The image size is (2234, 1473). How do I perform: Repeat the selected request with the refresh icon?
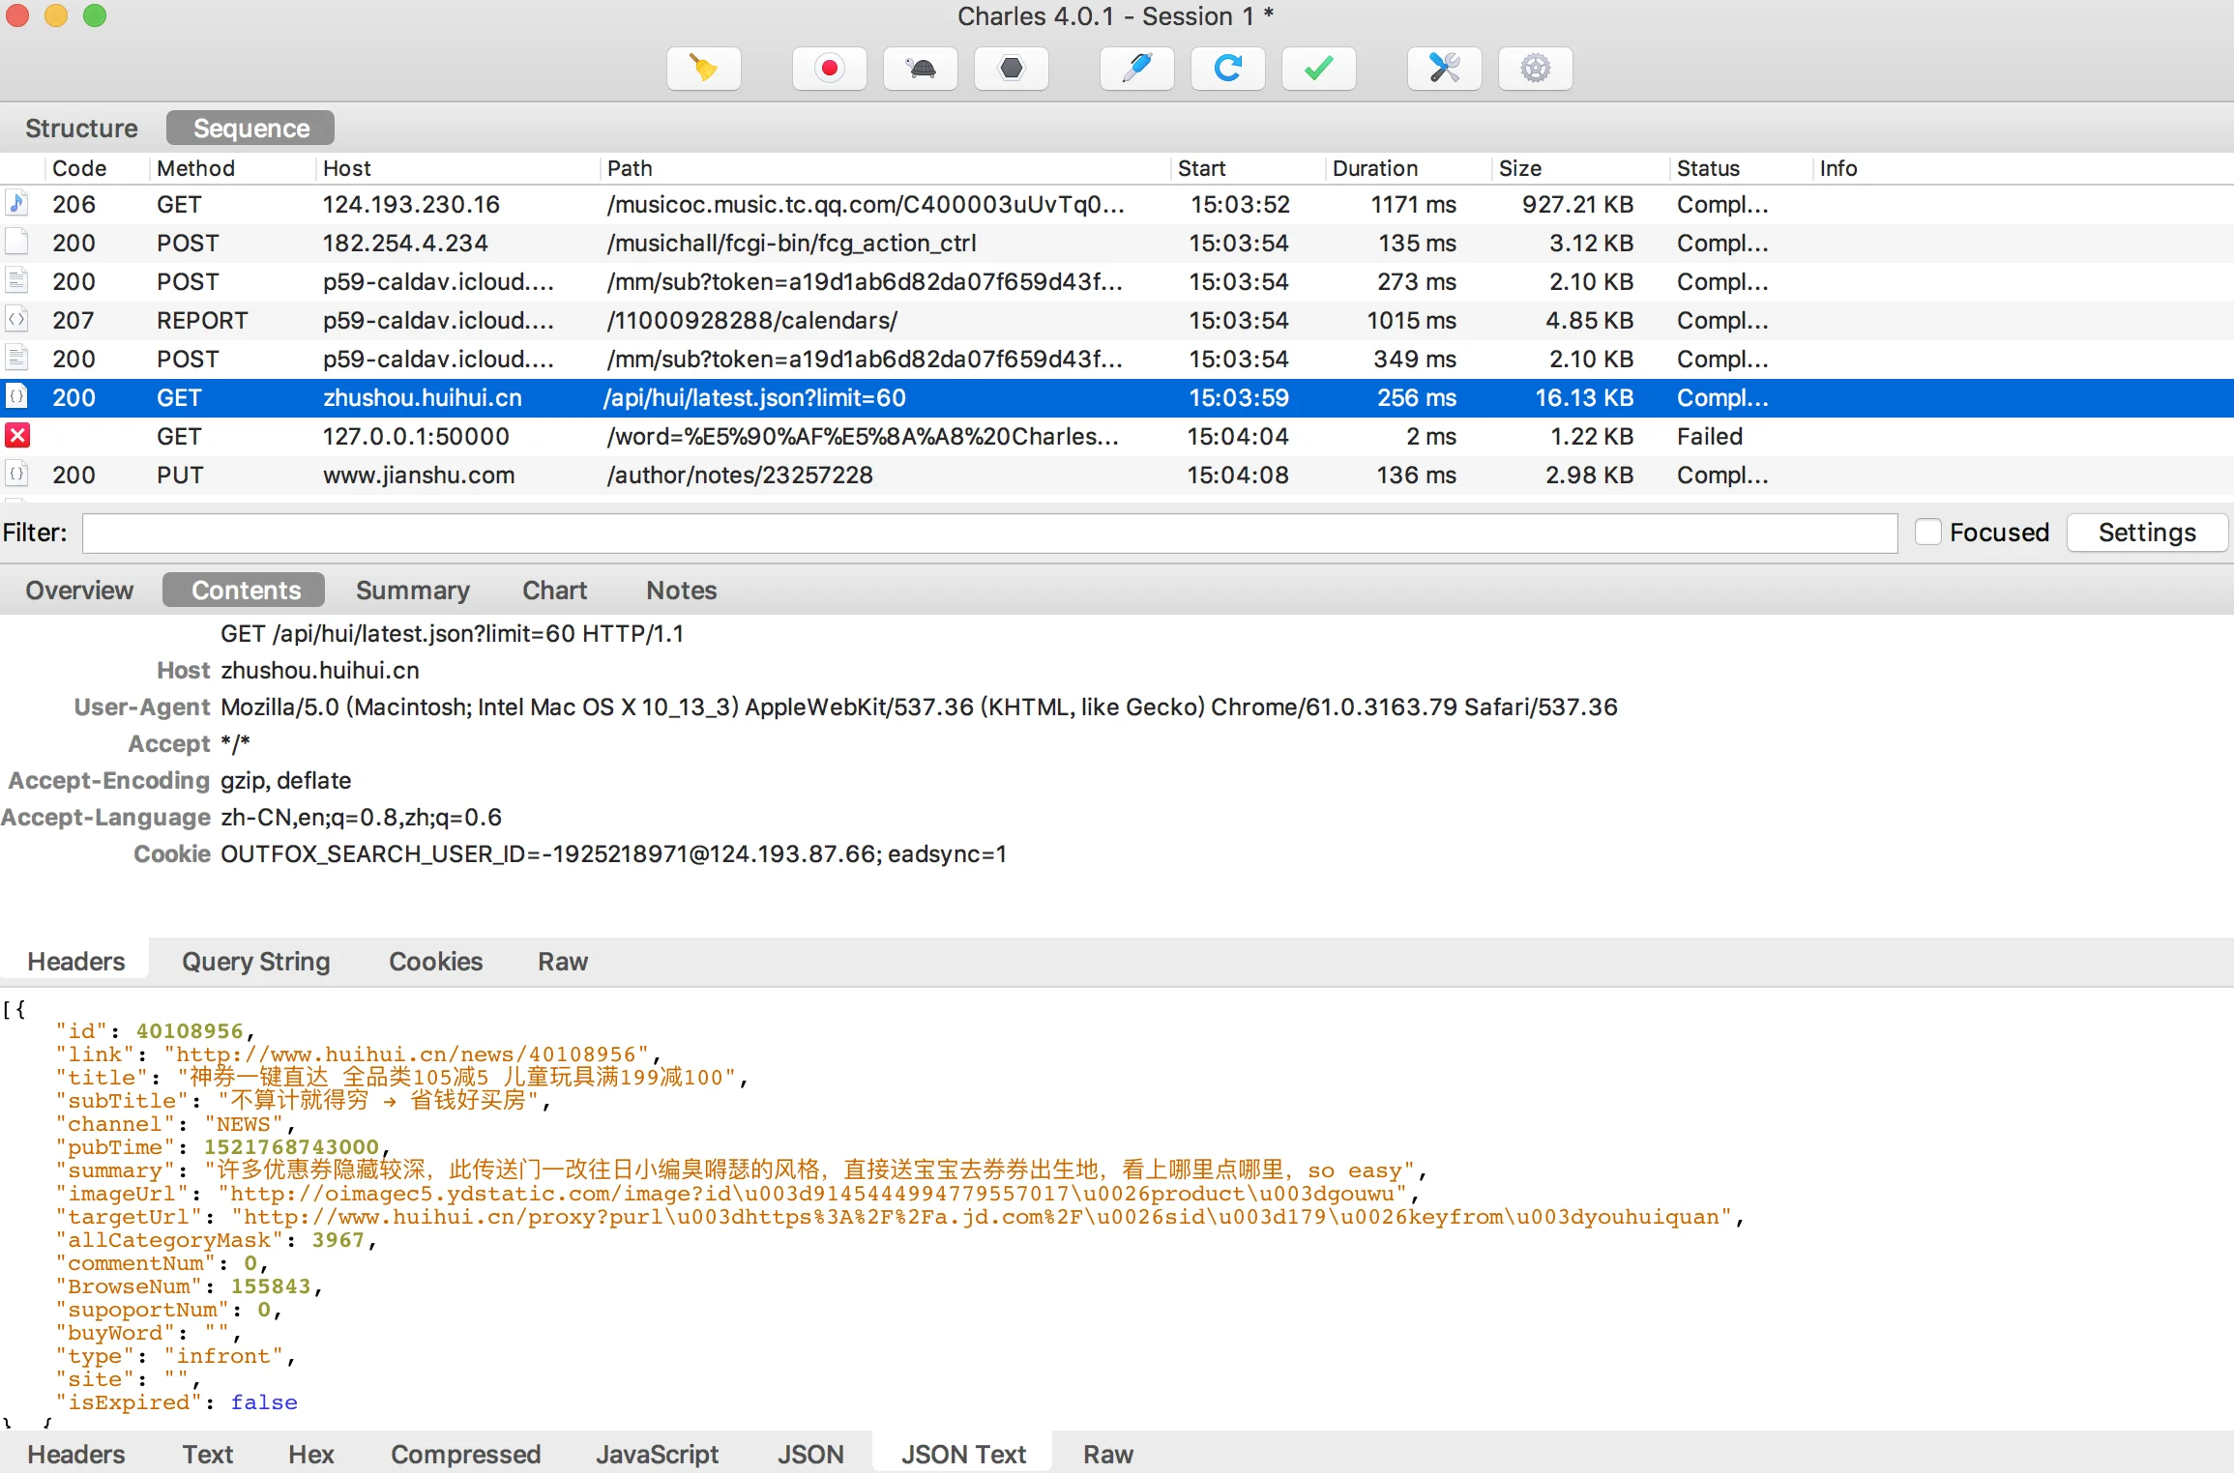tap(1227, 69)
